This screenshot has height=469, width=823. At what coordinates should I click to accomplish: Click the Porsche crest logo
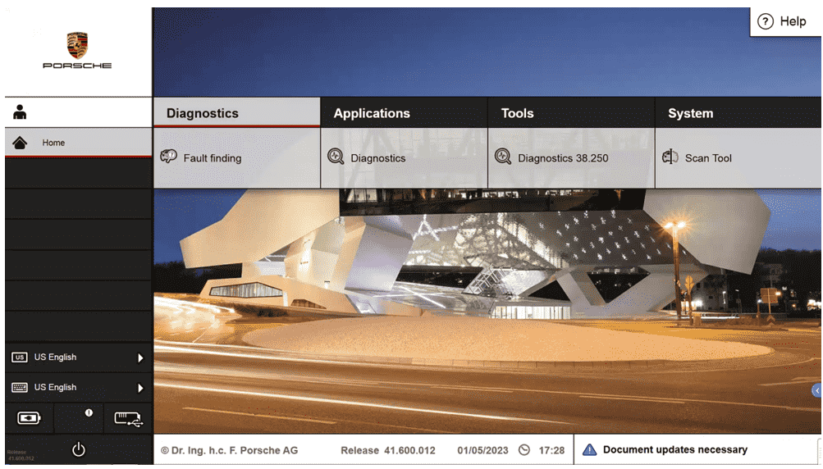point(77,45)
